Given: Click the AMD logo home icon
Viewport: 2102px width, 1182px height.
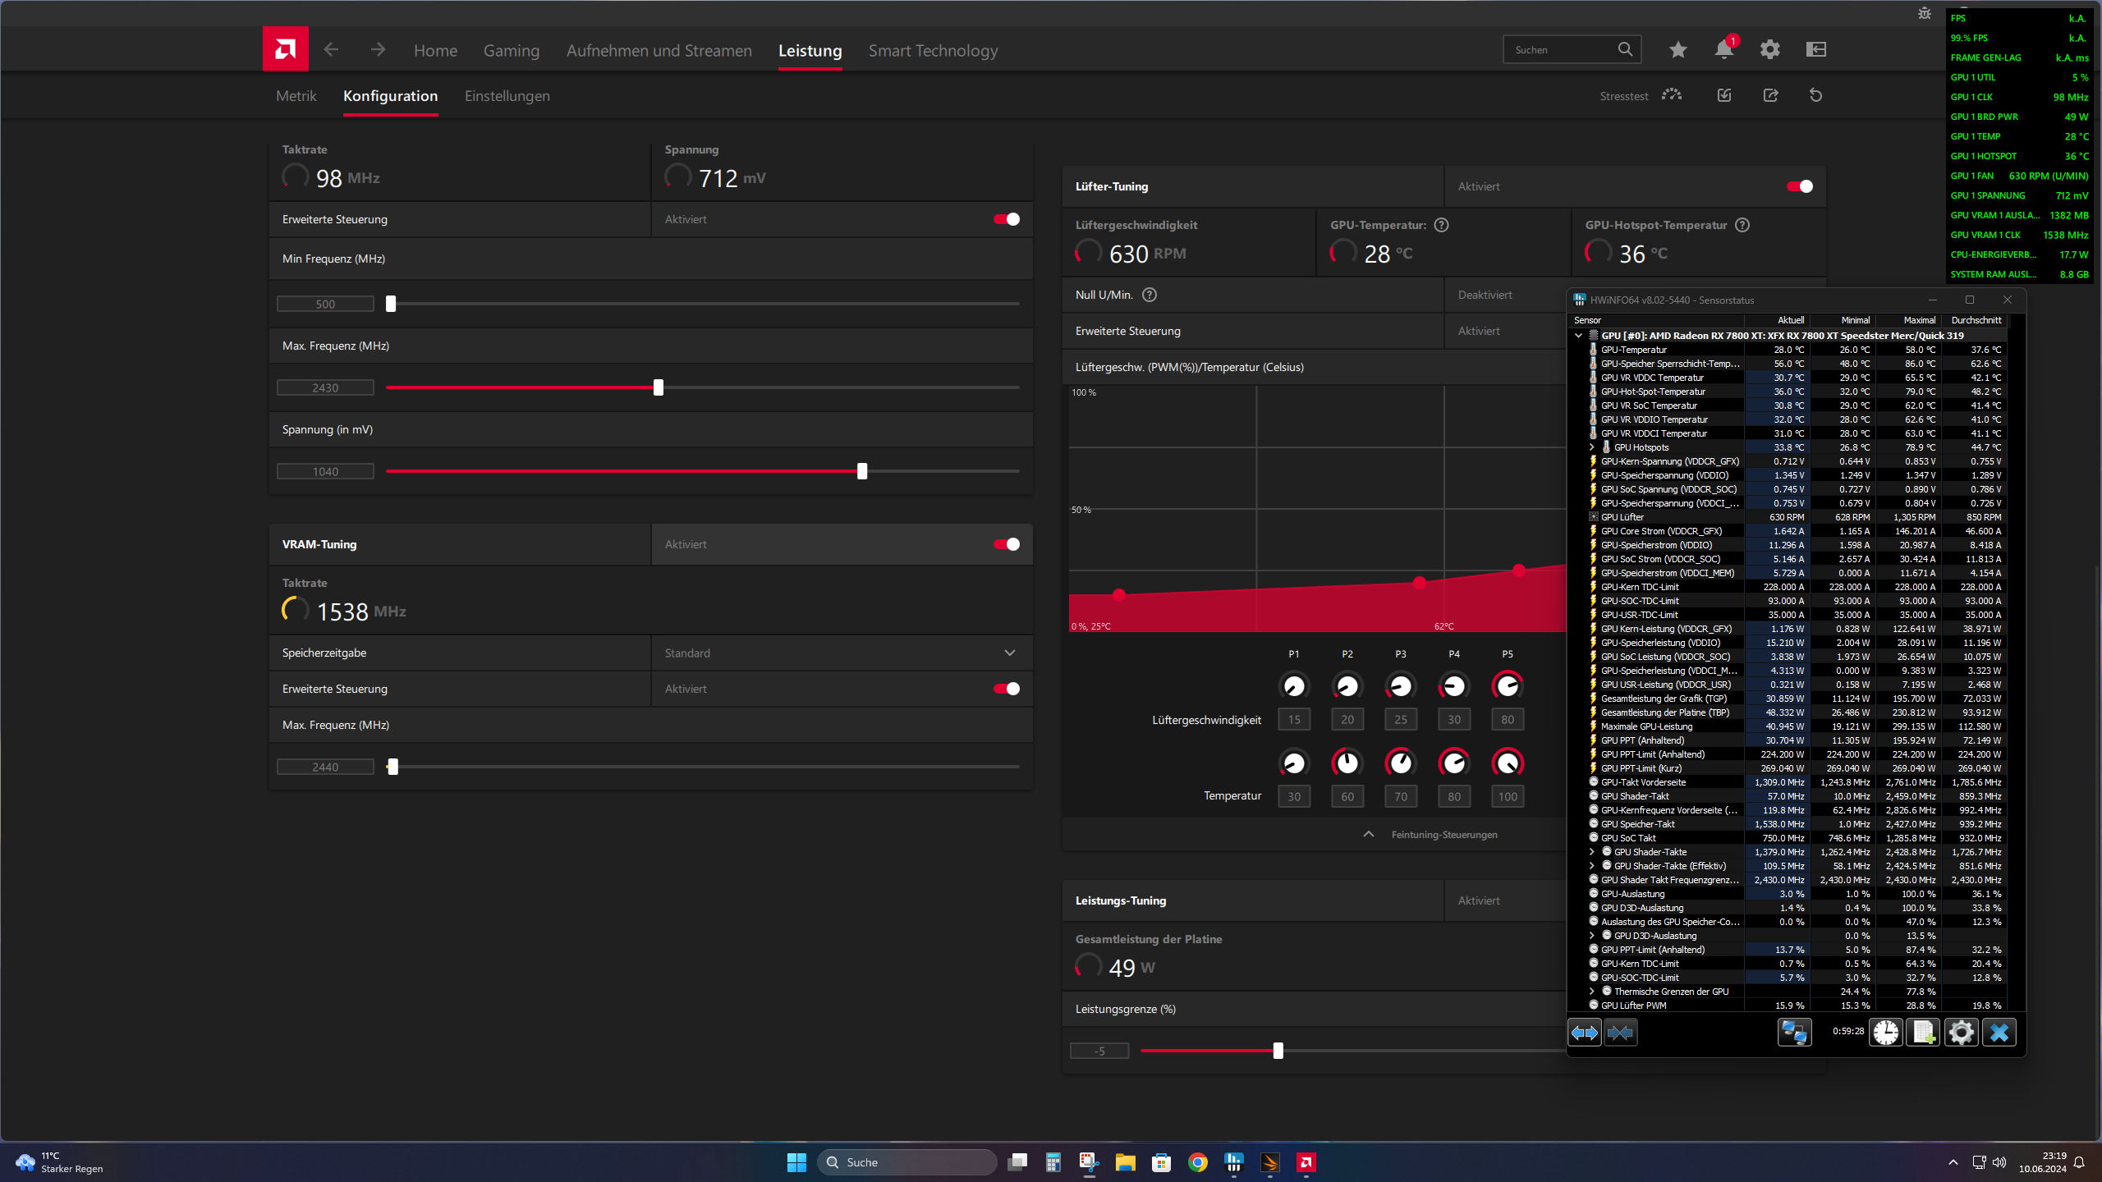Looking at the screenshot, I should pos(285,49).
